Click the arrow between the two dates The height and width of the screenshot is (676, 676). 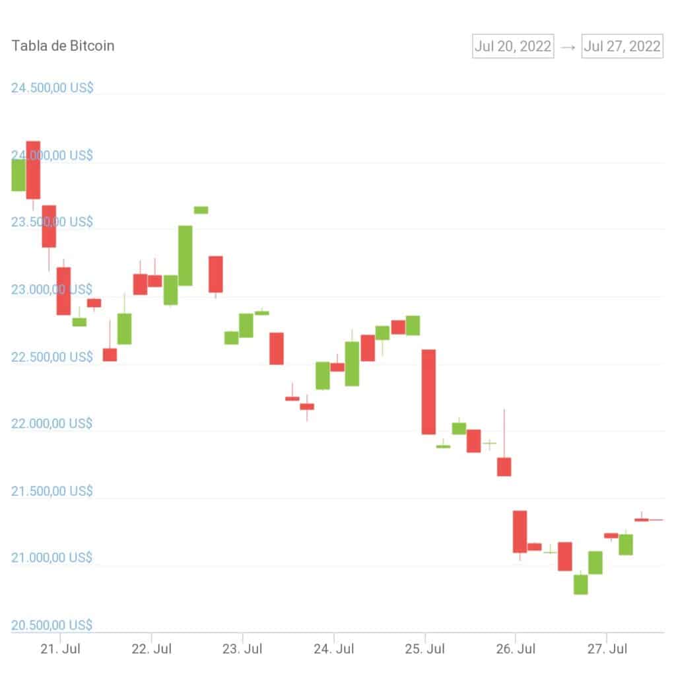tap(568, 46)
